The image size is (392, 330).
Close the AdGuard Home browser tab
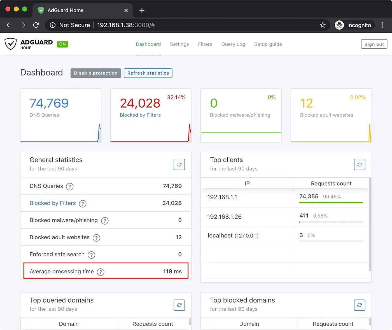pyautogui.click(x=126, y=10)
